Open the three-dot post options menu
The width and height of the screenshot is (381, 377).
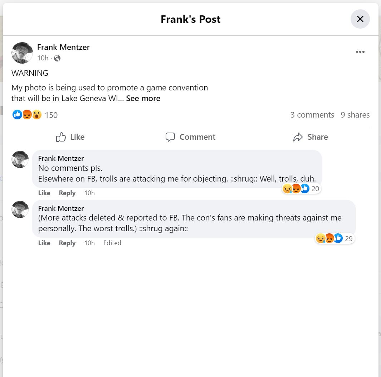click(x=360, y=52)
